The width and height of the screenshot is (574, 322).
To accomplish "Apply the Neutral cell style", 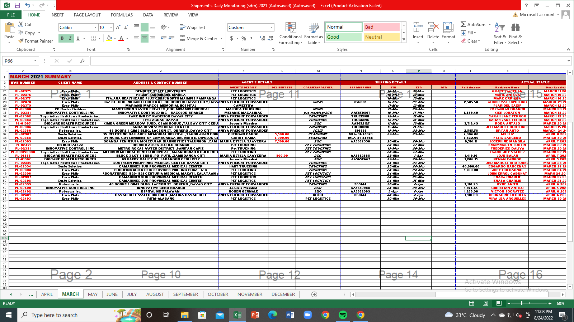I will (x=382, y=37).
